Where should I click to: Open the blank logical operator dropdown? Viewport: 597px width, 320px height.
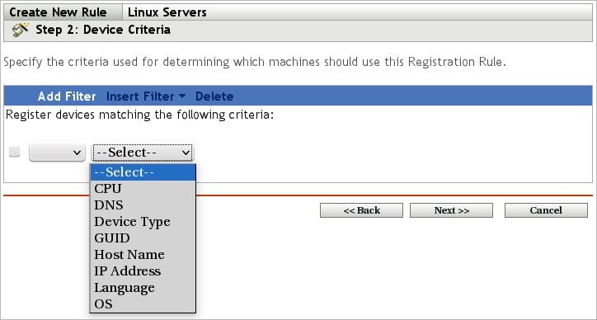[x=57, y=153]
